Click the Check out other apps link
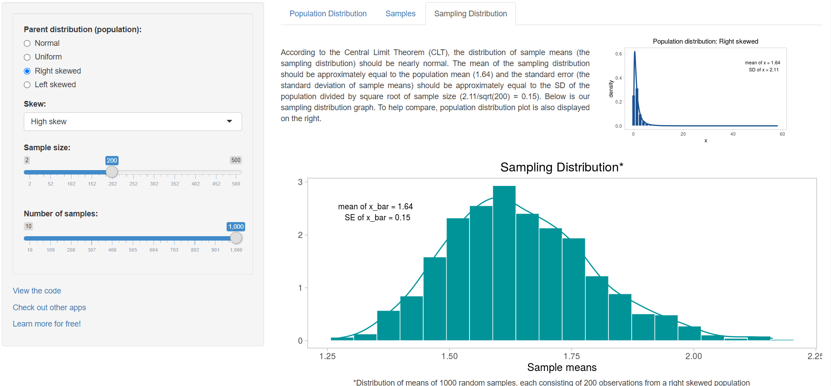The width and height of the screenshot is (831, 386). point(49,308)
